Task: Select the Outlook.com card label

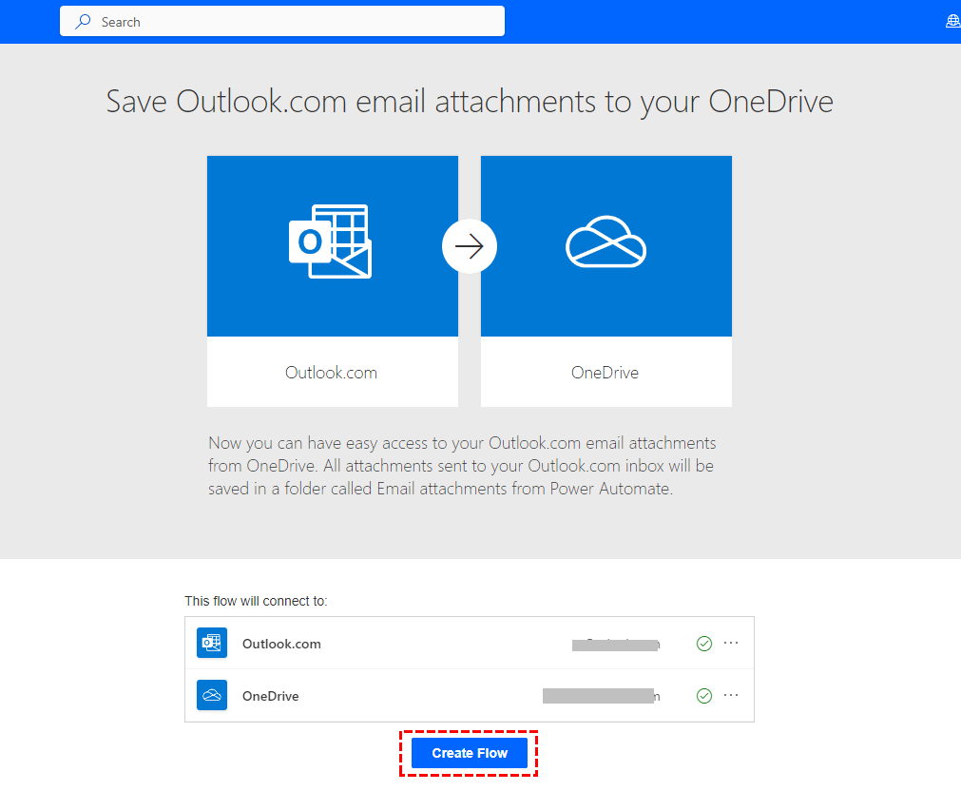Action: 331,372
